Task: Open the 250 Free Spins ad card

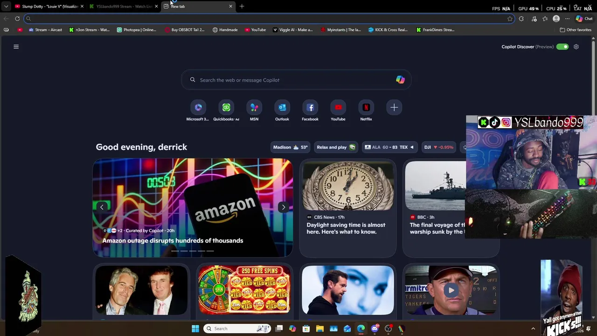Action: pos(244,290)
